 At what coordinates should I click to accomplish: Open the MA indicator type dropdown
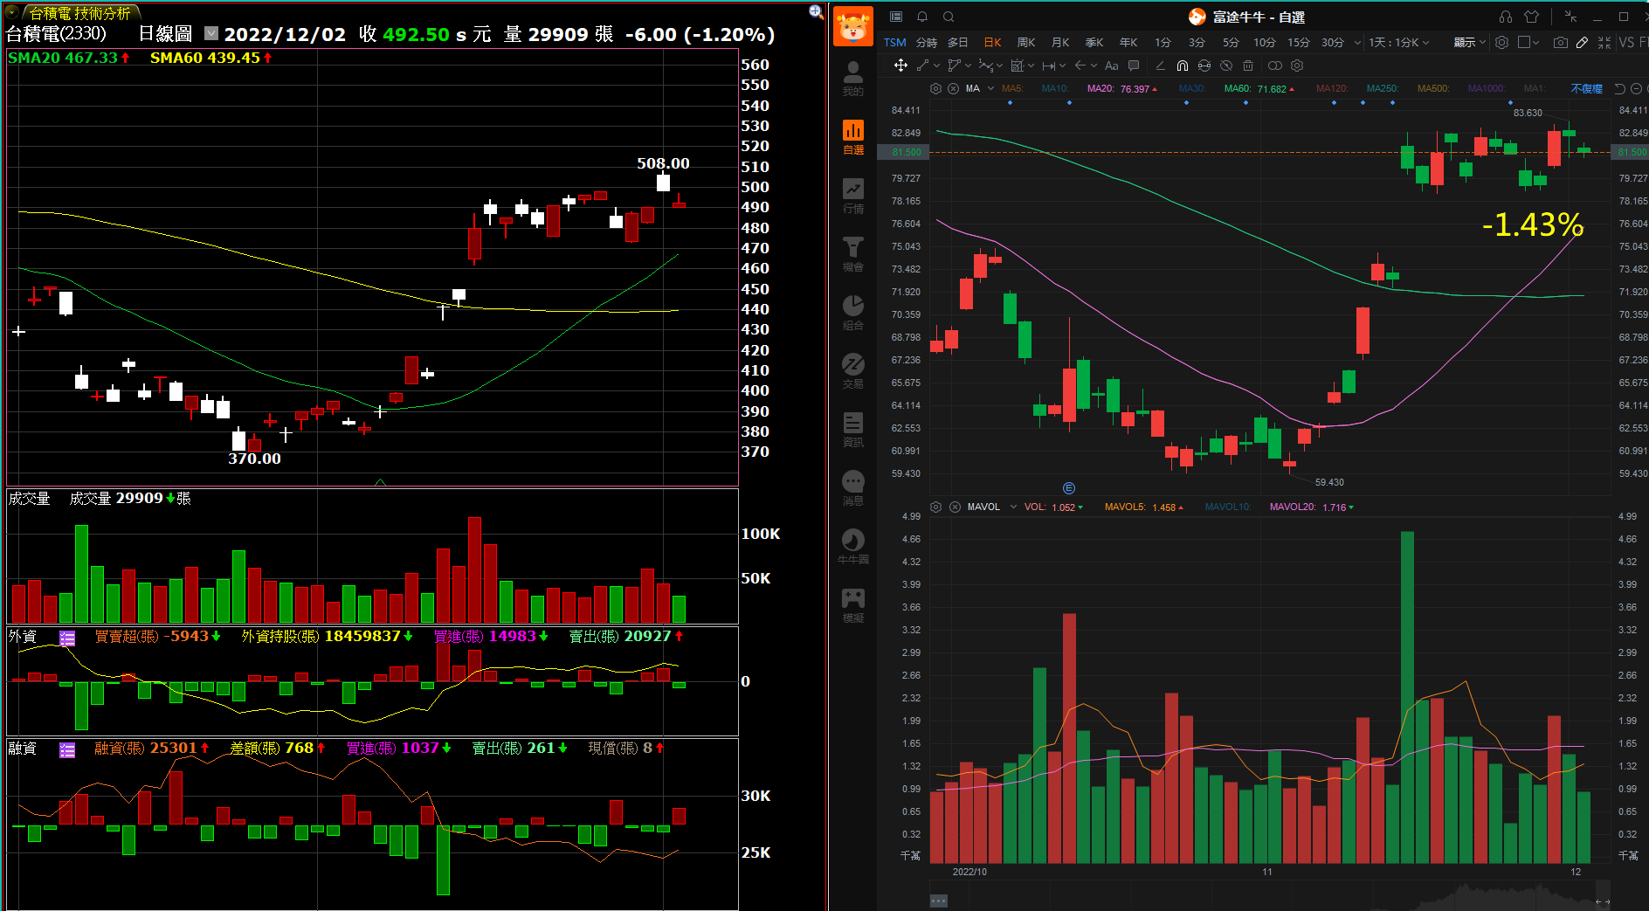pos(990,88)
